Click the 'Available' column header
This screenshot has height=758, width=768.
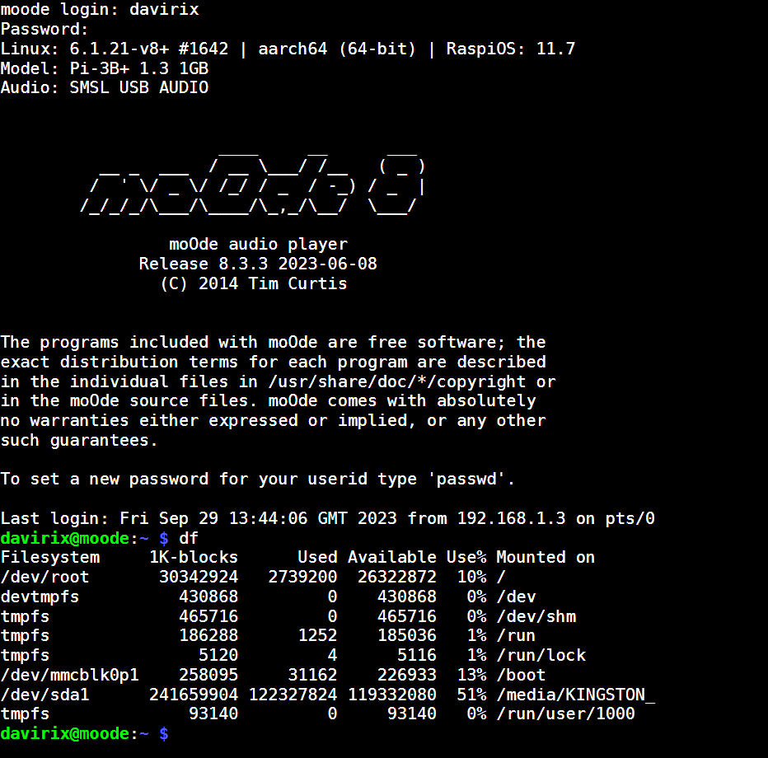[392, 557]
